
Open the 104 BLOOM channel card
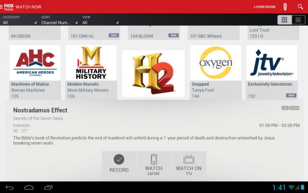154,33
